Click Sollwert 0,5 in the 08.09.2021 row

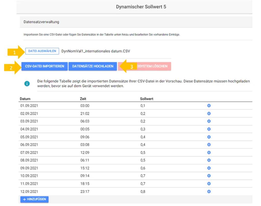[143, 160]
